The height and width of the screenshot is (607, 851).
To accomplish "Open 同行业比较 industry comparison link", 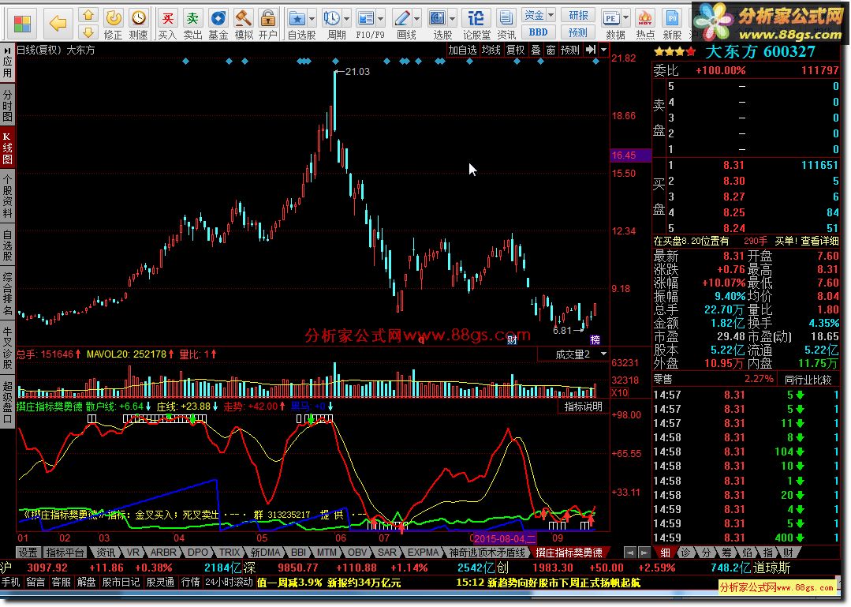I will click(x=808, y=380).
